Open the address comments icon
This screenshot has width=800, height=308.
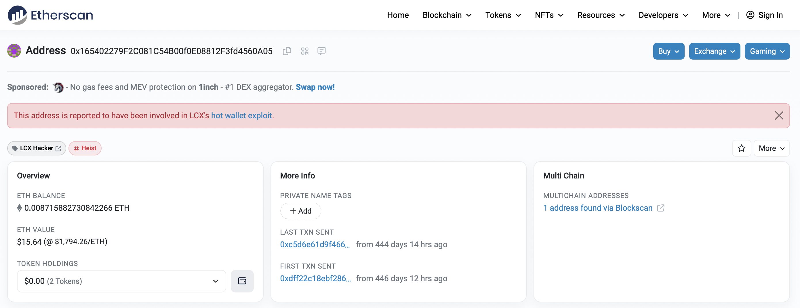(321, 51)
